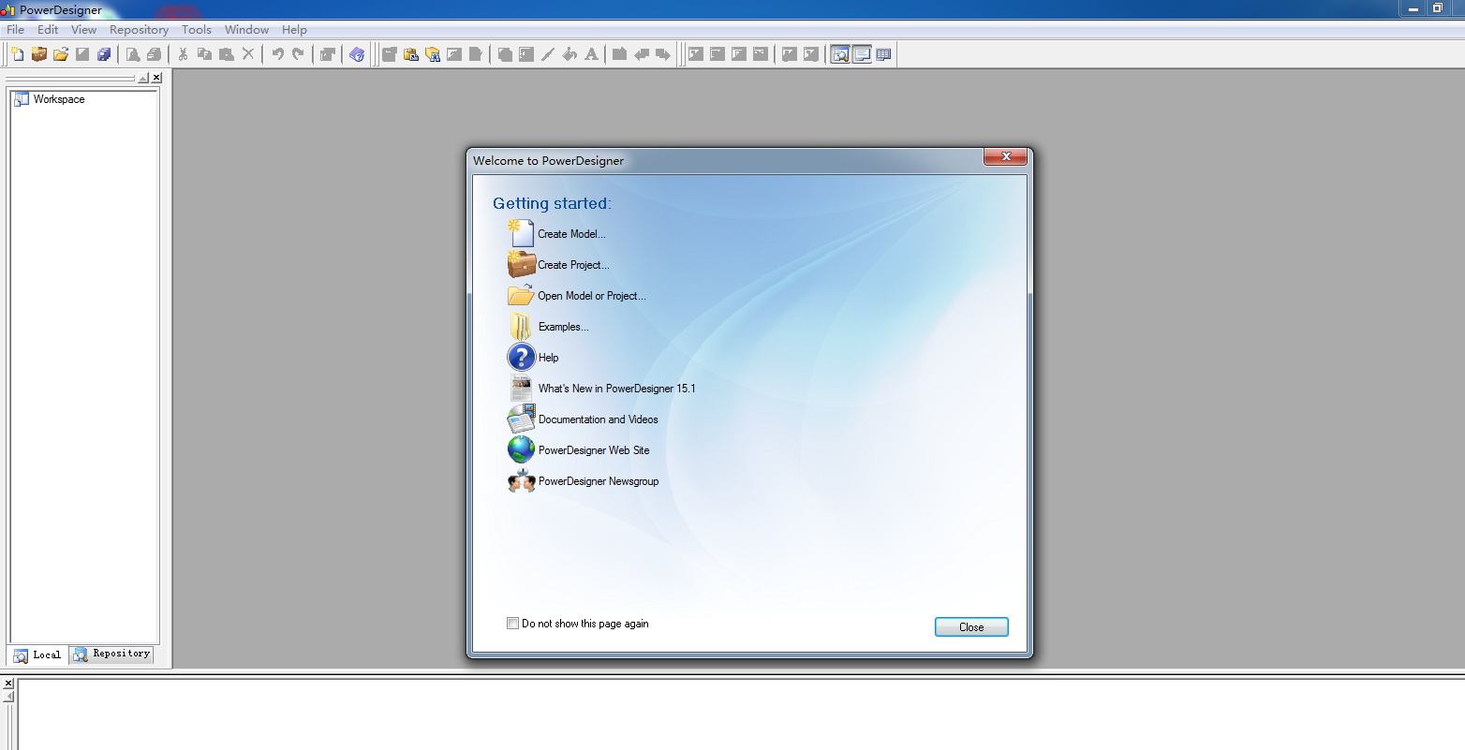
Task: Click the PowerDesigner Web Site globe icon
Action: (521, 449)
